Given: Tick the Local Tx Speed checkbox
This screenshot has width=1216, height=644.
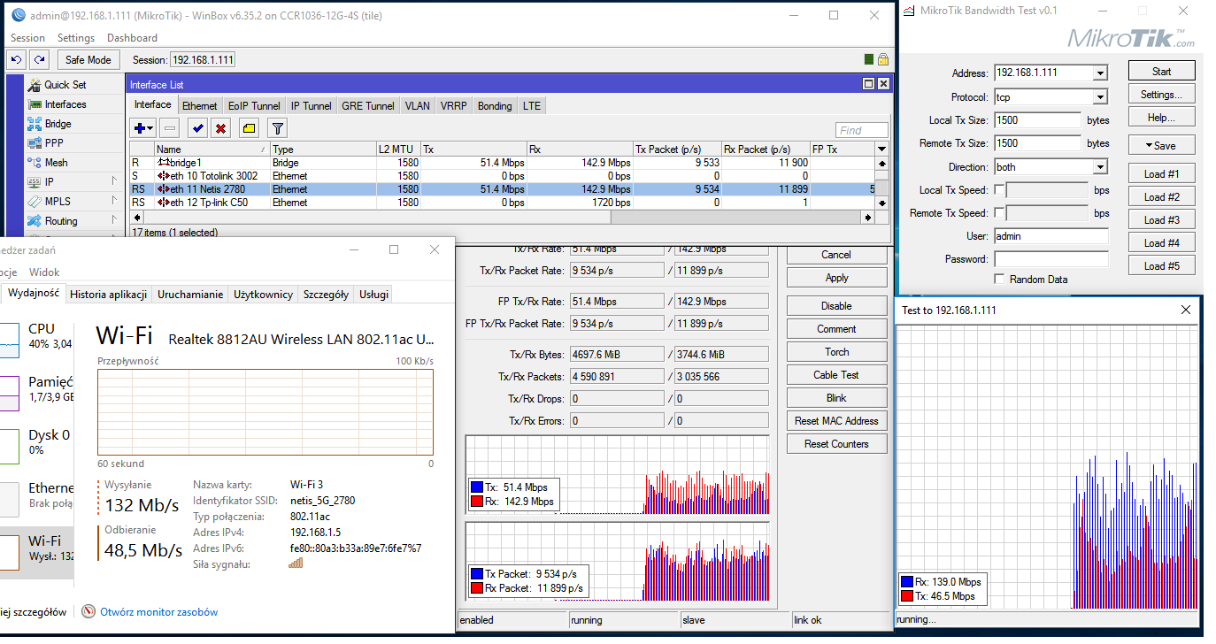Looking at the screenshot, I should click(999, 190).
